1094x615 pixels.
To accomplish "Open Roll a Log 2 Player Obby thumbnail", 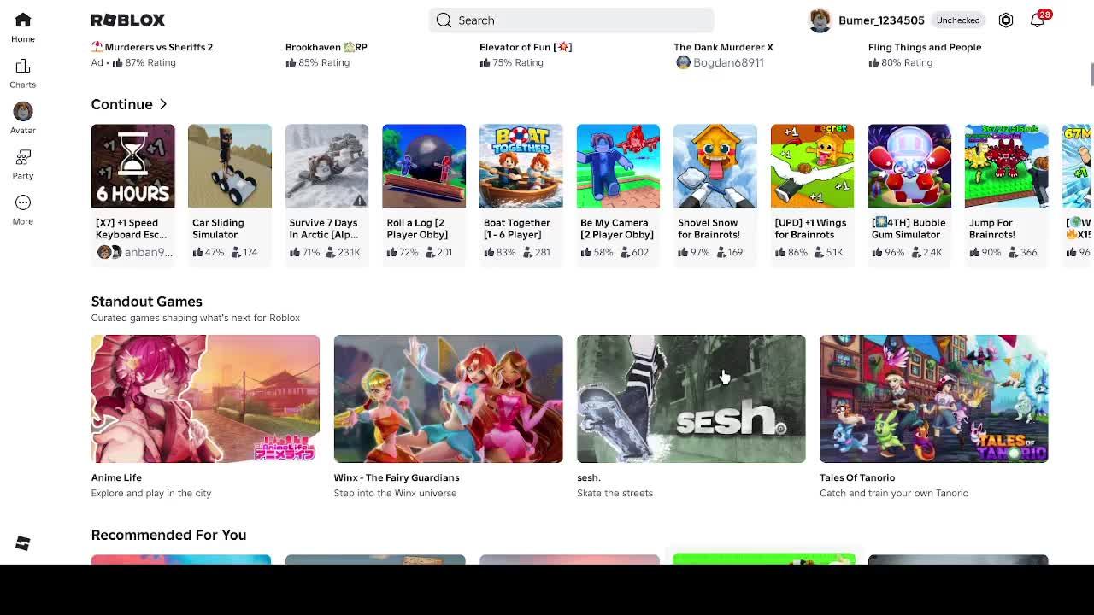I will [x=424, y=166].
